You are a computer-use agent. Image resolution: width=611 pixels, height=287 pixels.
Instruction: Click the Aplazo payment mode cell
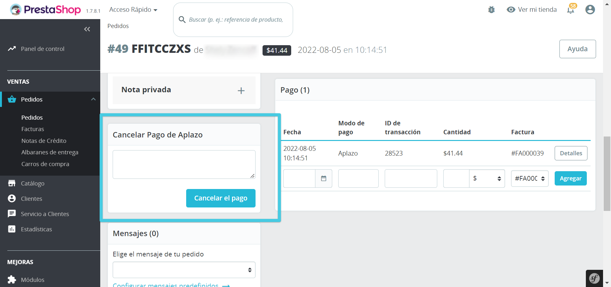pyautogui.click(x=348, y=153)
